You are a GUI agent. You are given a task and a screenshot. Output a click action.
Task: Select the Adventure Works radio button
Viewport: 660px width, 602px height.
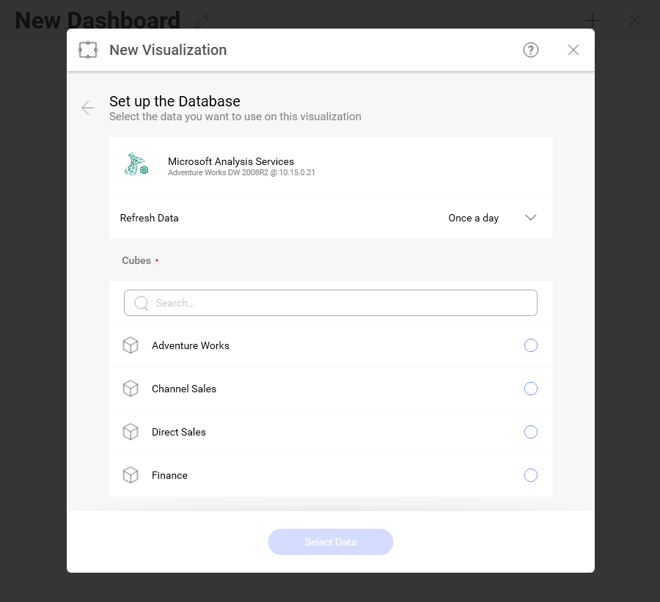(530, 345)
